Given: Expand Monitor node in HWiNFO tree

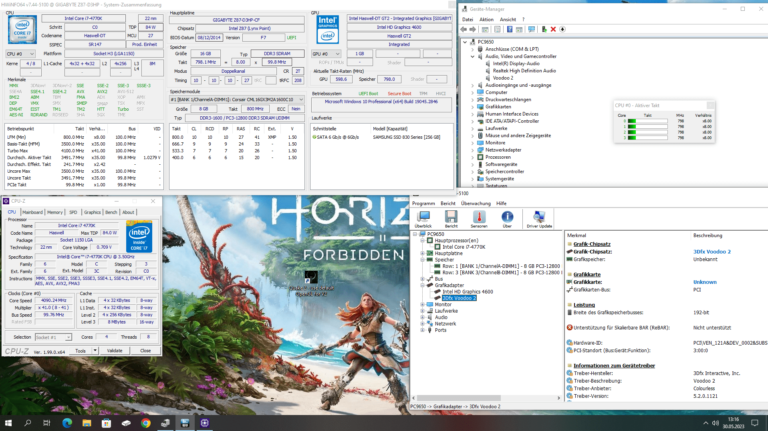Looking at the screenshot, I should click(422, 305).
